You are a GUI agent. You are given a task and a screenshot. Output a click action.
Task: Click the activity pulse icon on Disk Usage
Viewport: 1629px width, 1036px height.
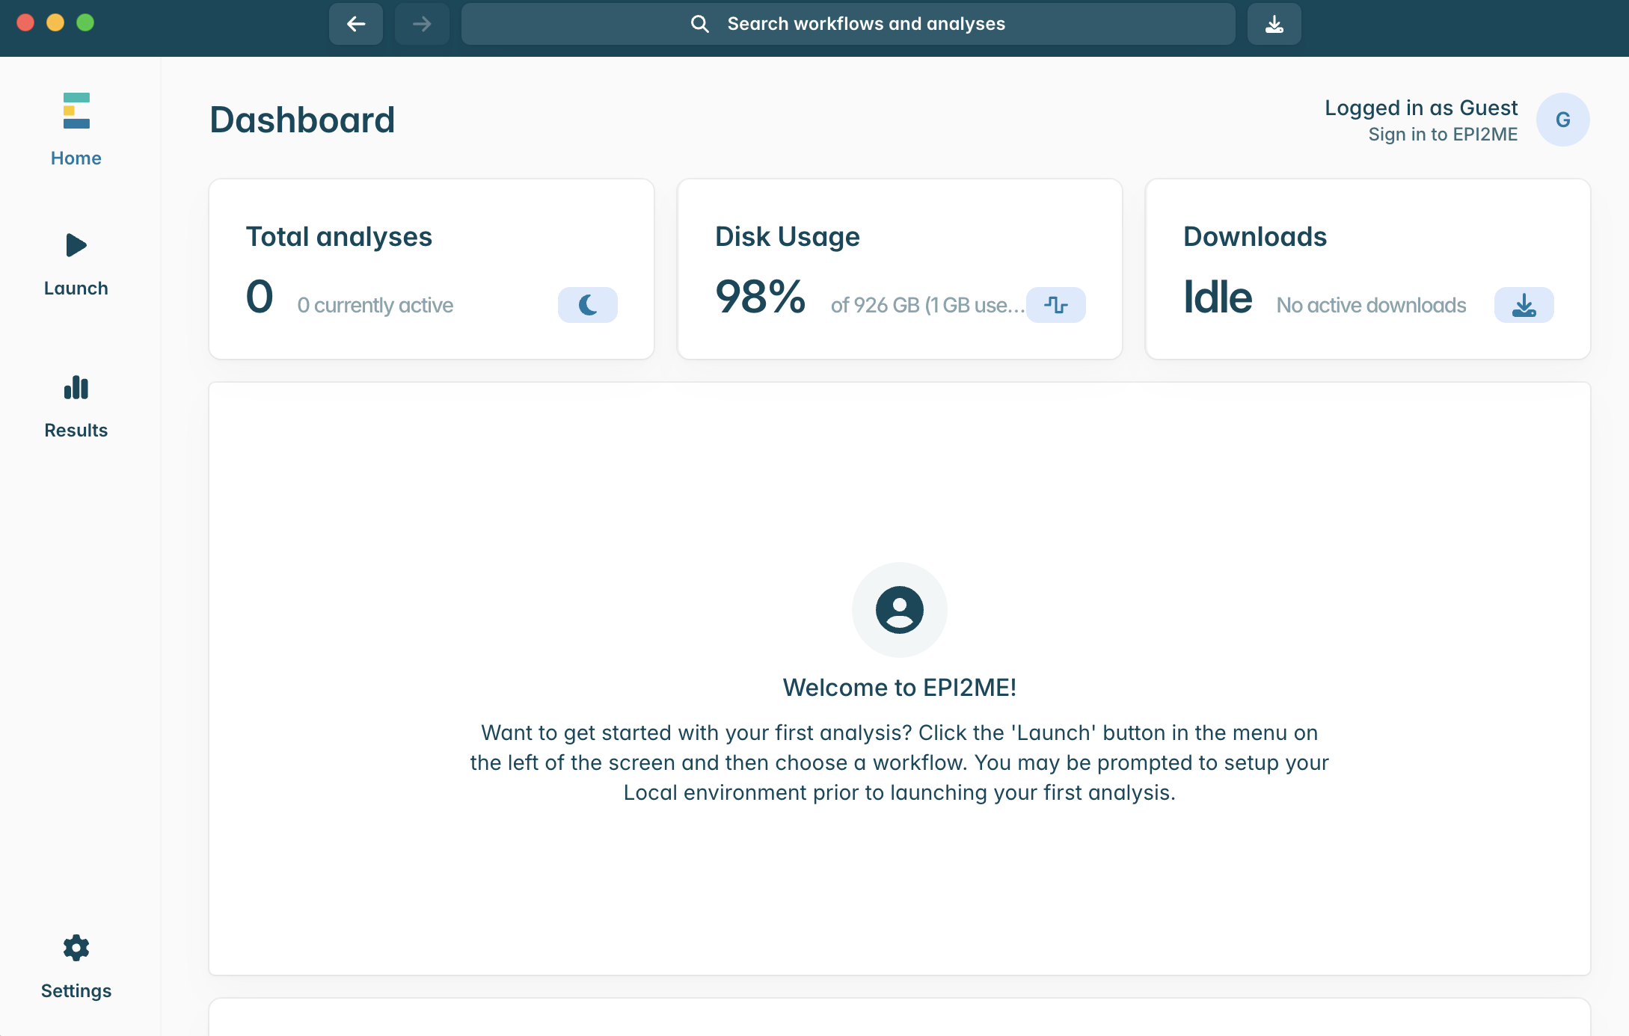click(x=1055, y=305)
